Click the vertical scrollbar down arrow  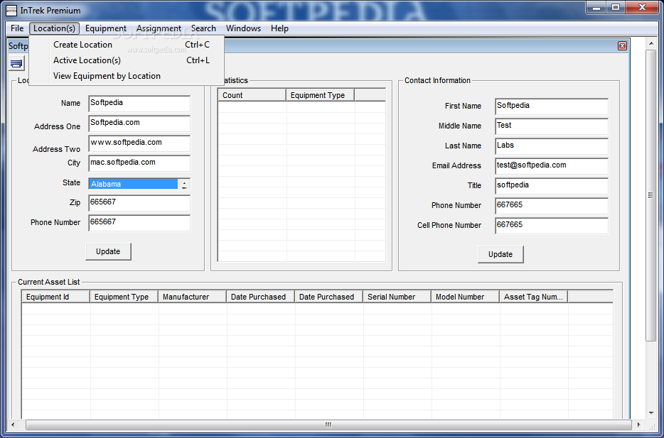pos(650,413)
